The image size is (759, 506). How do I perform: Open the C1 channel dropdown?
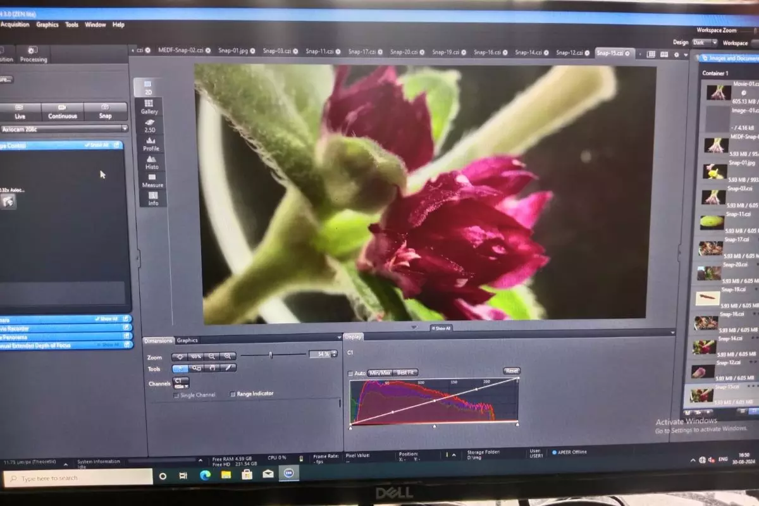(180, 382)
